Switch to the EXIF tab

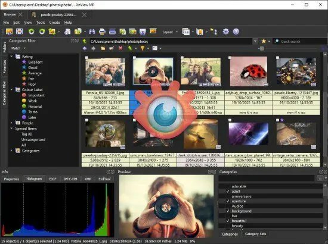[52, 179]
